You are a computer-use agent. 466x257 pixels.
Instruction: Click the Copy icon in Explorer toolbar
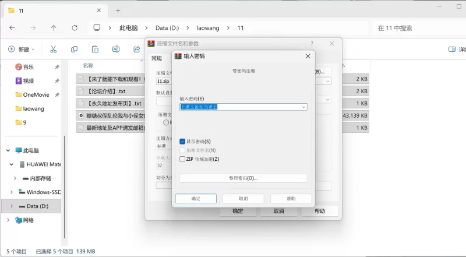pyautogui.click(x=74, y=50)
